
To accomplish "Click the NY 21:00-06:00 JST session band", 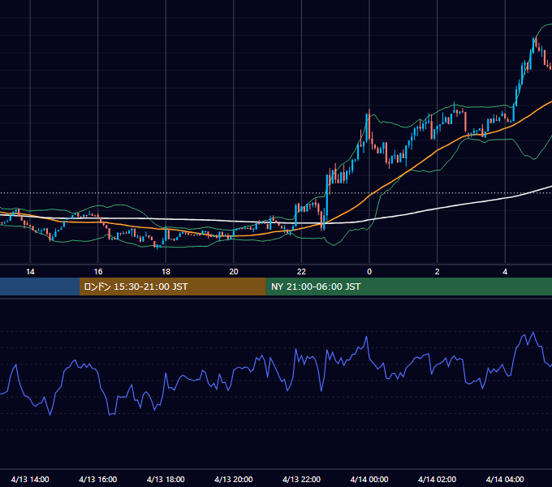I will coord(408,287).
